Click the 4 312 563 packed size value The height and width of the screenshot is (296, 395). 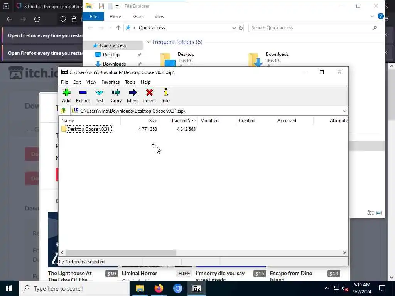pyautogui.click(x=186, y=129)
